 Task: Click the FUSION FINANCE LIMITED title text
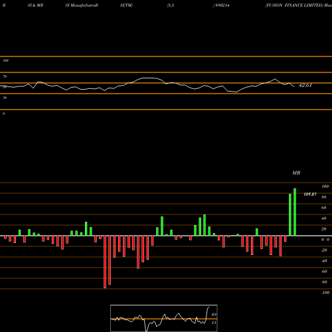294,5
